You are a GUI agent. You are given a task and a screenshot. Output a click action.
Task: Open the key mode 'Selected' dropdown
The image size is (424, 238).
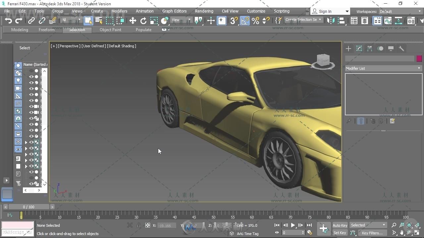tap(368, 225)
